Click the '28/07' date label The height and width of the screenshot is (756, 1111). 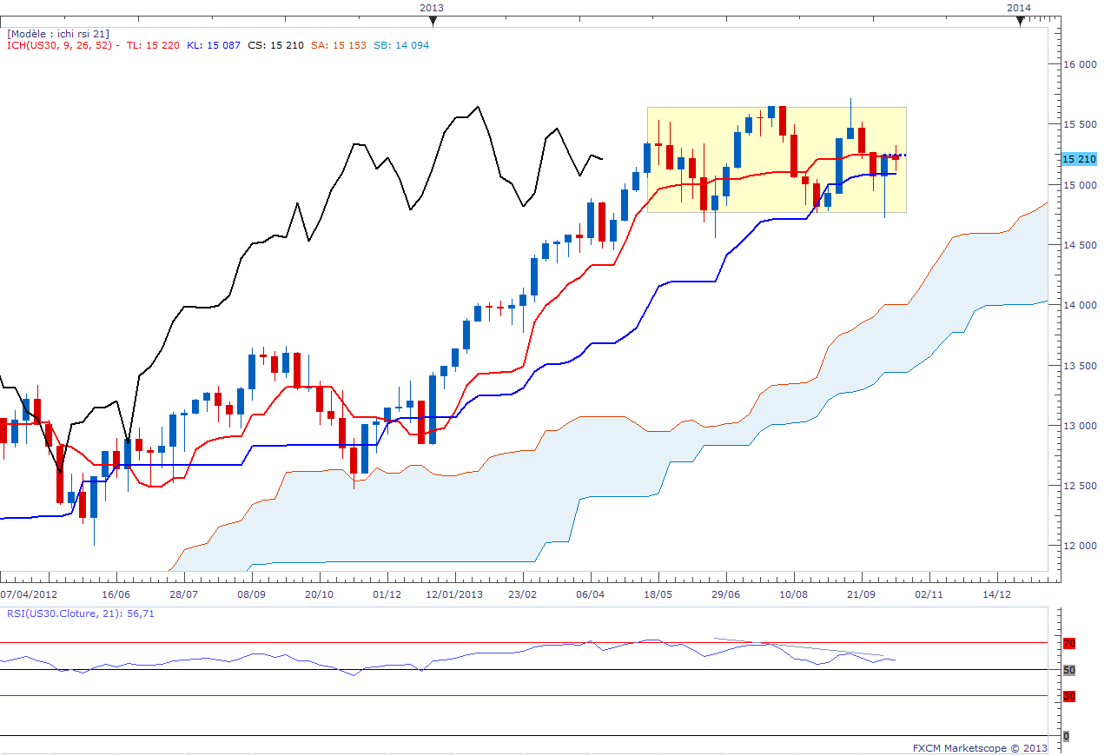[x=183, y=594]
